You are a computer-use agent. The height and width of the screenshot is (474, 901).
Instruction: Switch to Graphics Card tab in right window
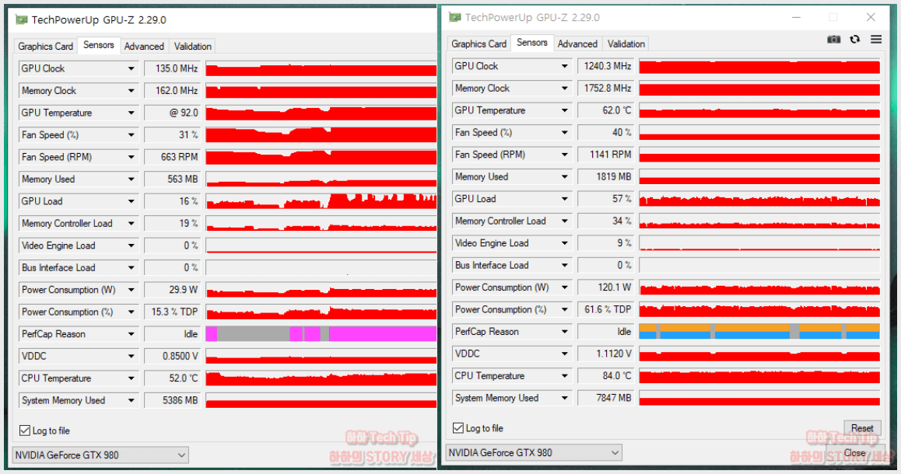click(x=479, y=44)
